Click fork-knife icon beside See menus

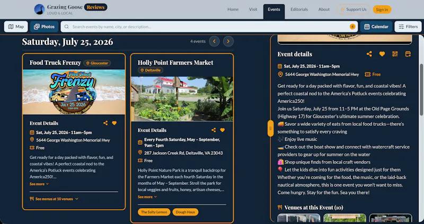pos(32,199)
